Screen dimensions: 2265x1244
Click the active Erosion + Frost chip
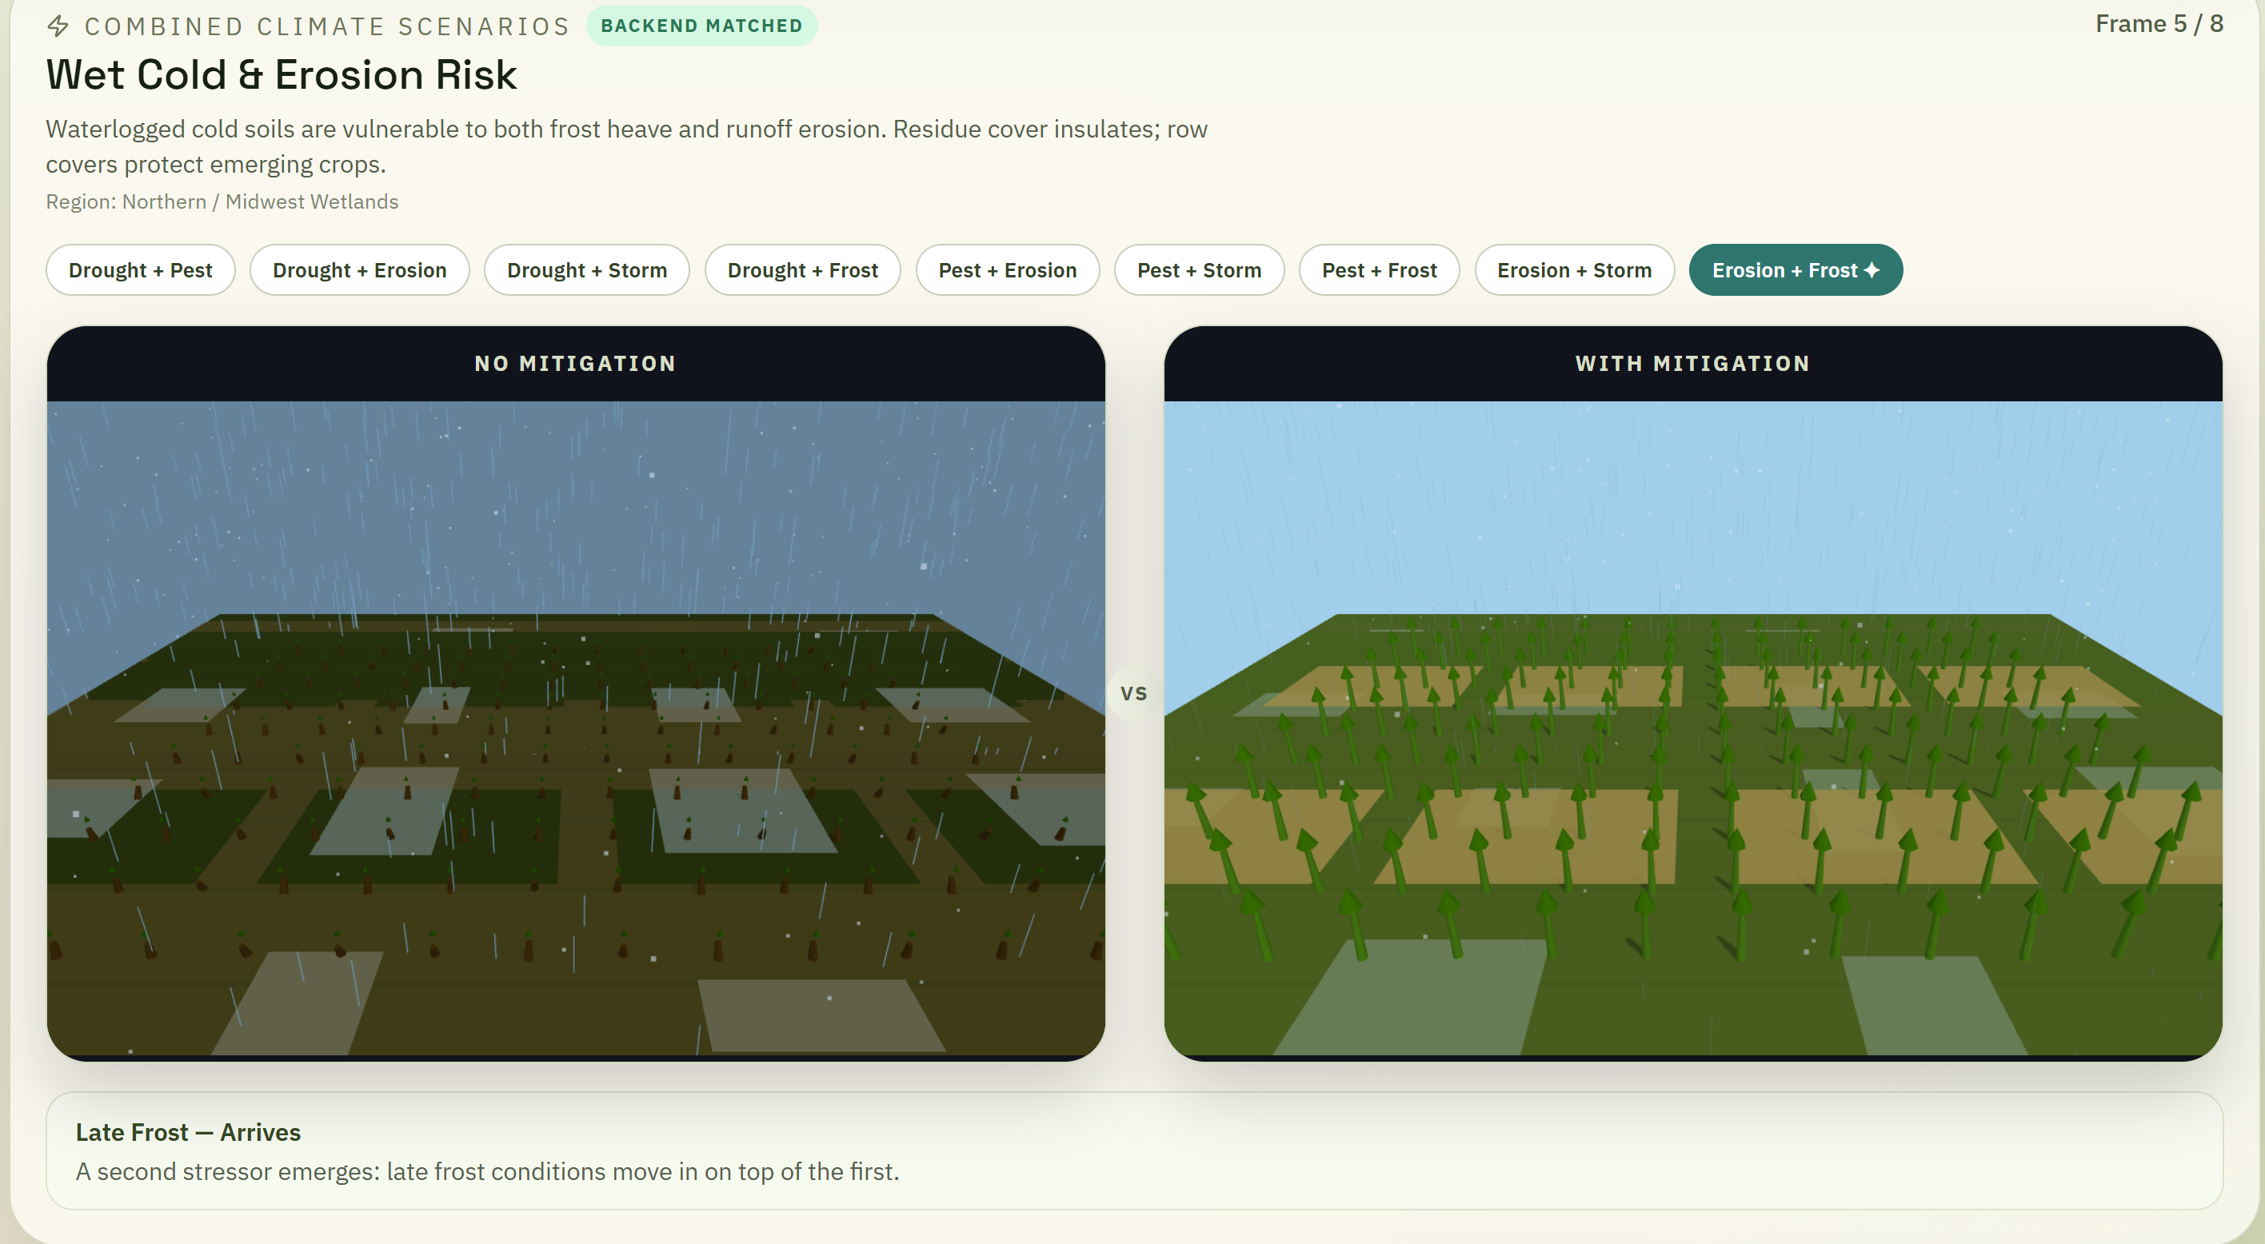1784,270
